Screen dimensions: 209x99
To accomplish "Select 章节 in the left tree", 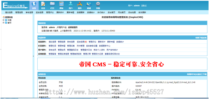I will [10, 23].
